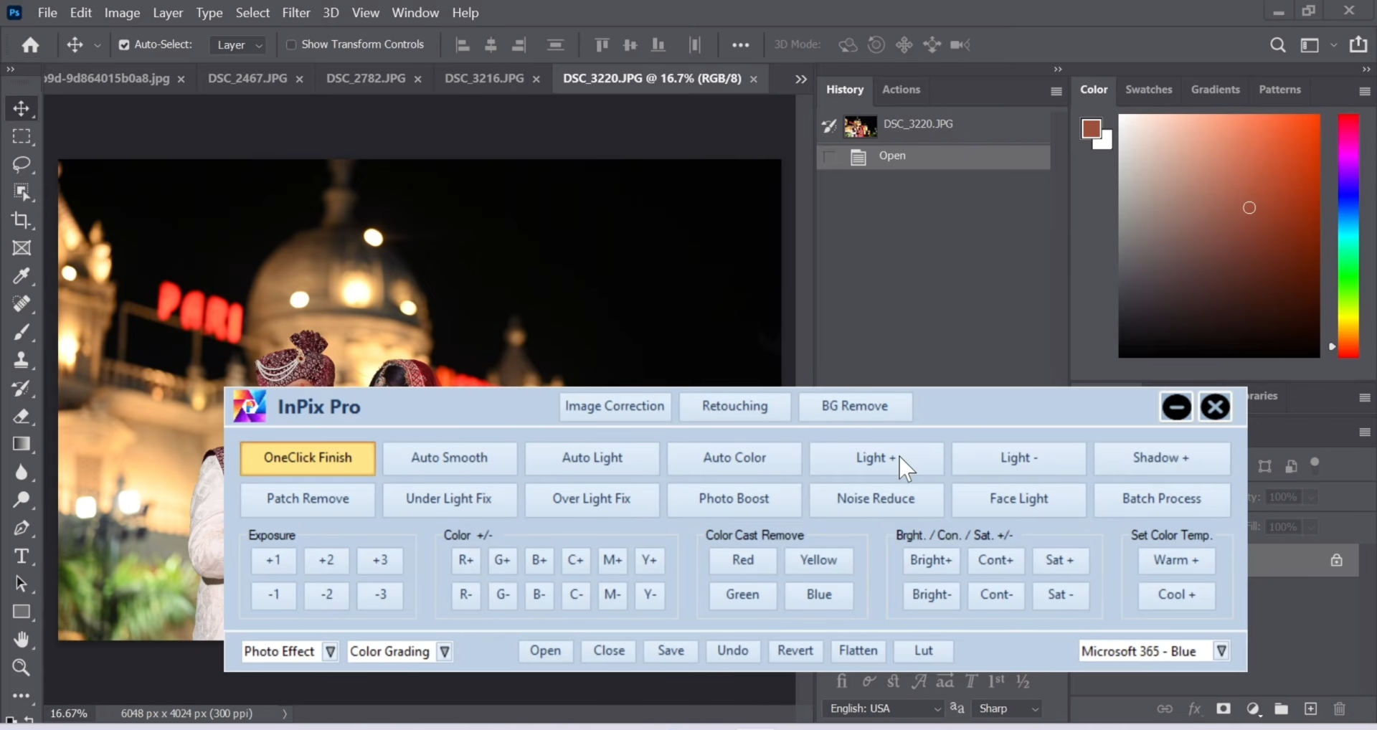Select the Move tool
The image size is (1377, 730).
click(22, 108)
